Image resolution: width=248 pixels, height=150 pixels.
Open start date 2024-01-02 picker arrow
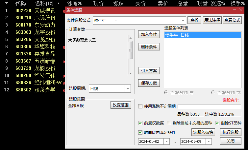(166, 141)
